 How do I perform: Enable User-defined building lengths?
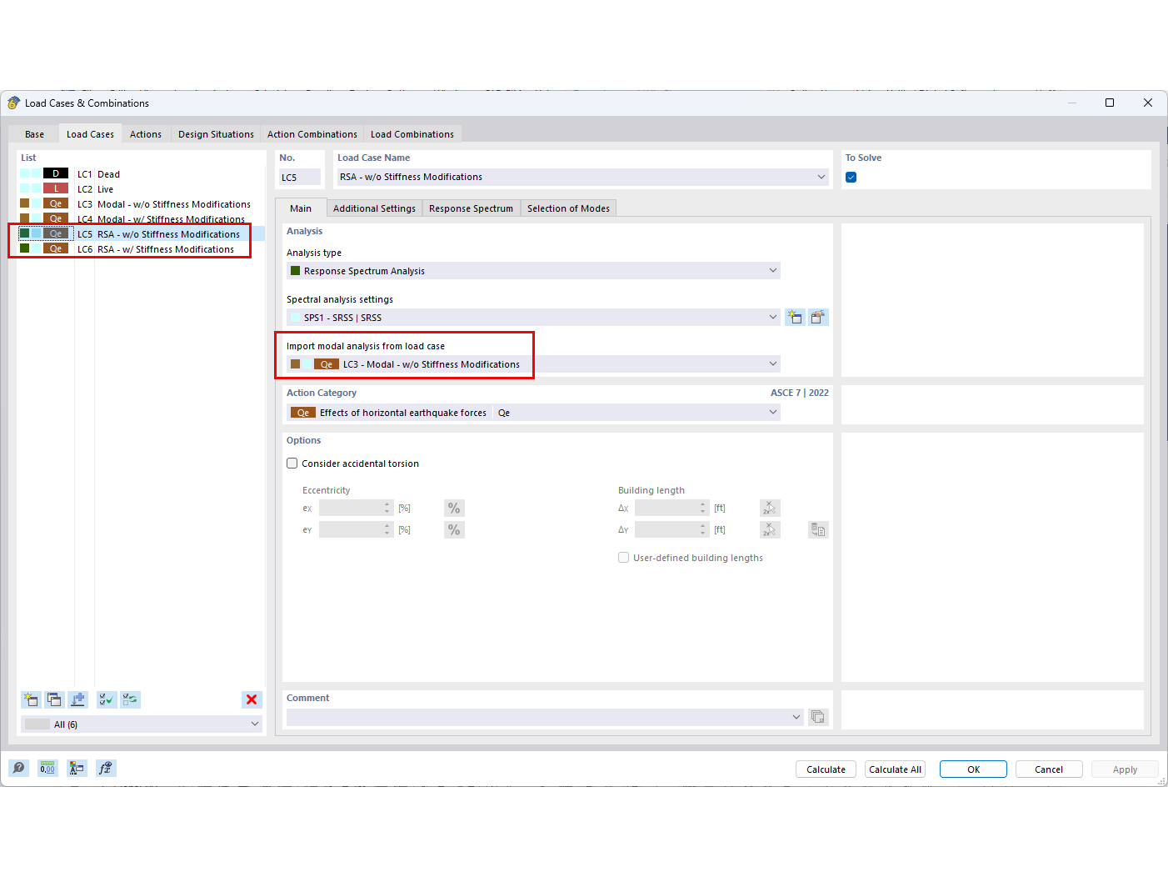(x=623, y=557)
